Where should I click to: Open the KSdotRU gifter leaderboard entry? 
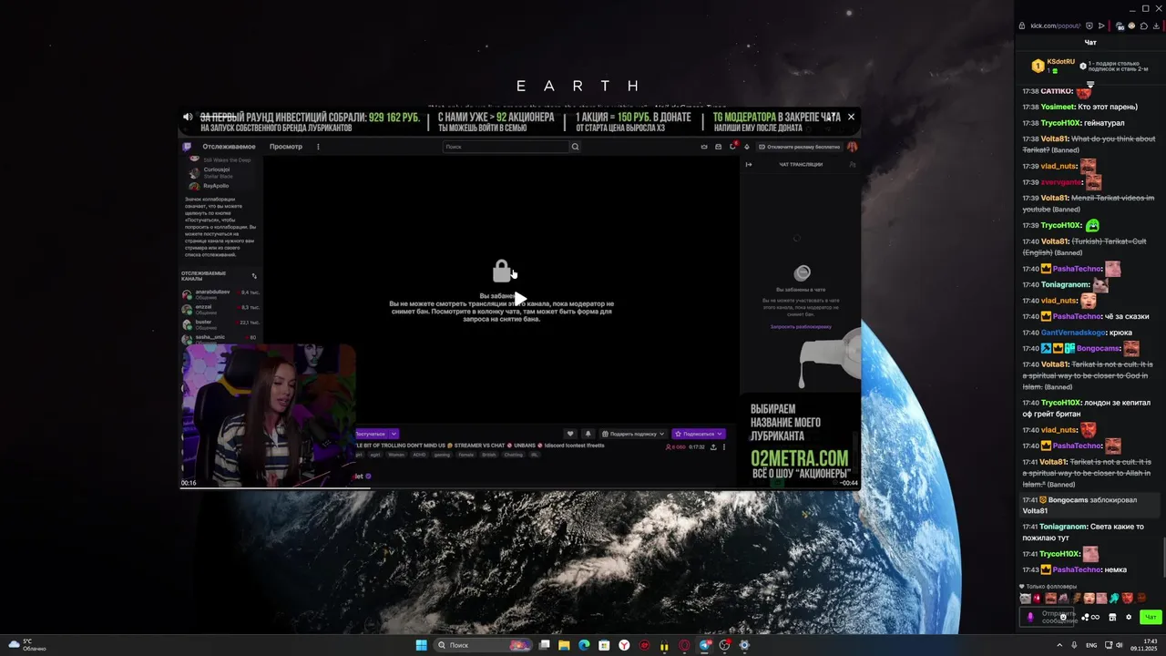point(1054,66)
